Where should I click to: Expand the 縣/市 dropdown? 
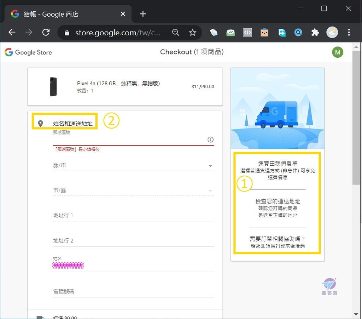tap(133, 165)
